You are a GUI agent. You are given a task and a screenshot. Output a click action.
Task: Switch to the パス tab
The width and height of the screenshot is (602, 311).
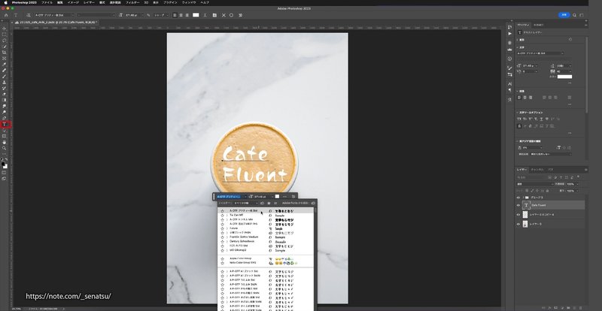(x=551, y=170)
